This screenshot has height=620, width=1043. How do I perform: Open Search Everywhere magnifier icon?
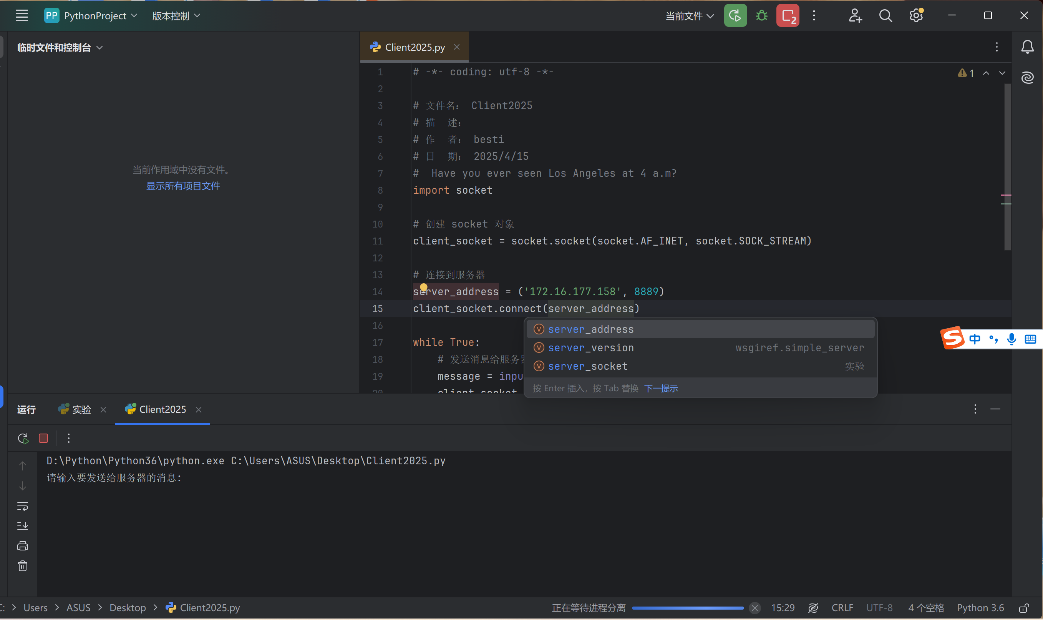click(x=885, y=16)
